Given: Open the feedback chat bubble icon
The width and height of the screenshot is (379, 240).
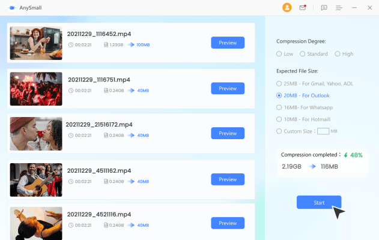Looking at the screenshot, I should (324, 8).
